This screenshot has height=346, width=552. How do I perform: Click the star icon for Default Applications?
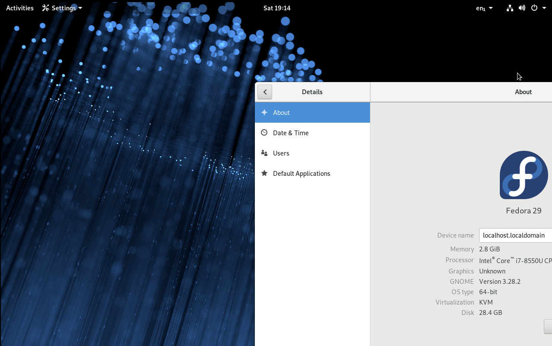pos(264,173)
